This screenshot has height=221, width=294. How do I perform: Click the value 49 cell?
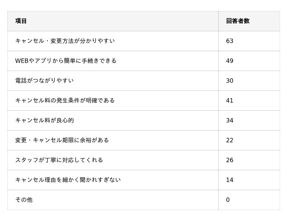tap(230, 61)
